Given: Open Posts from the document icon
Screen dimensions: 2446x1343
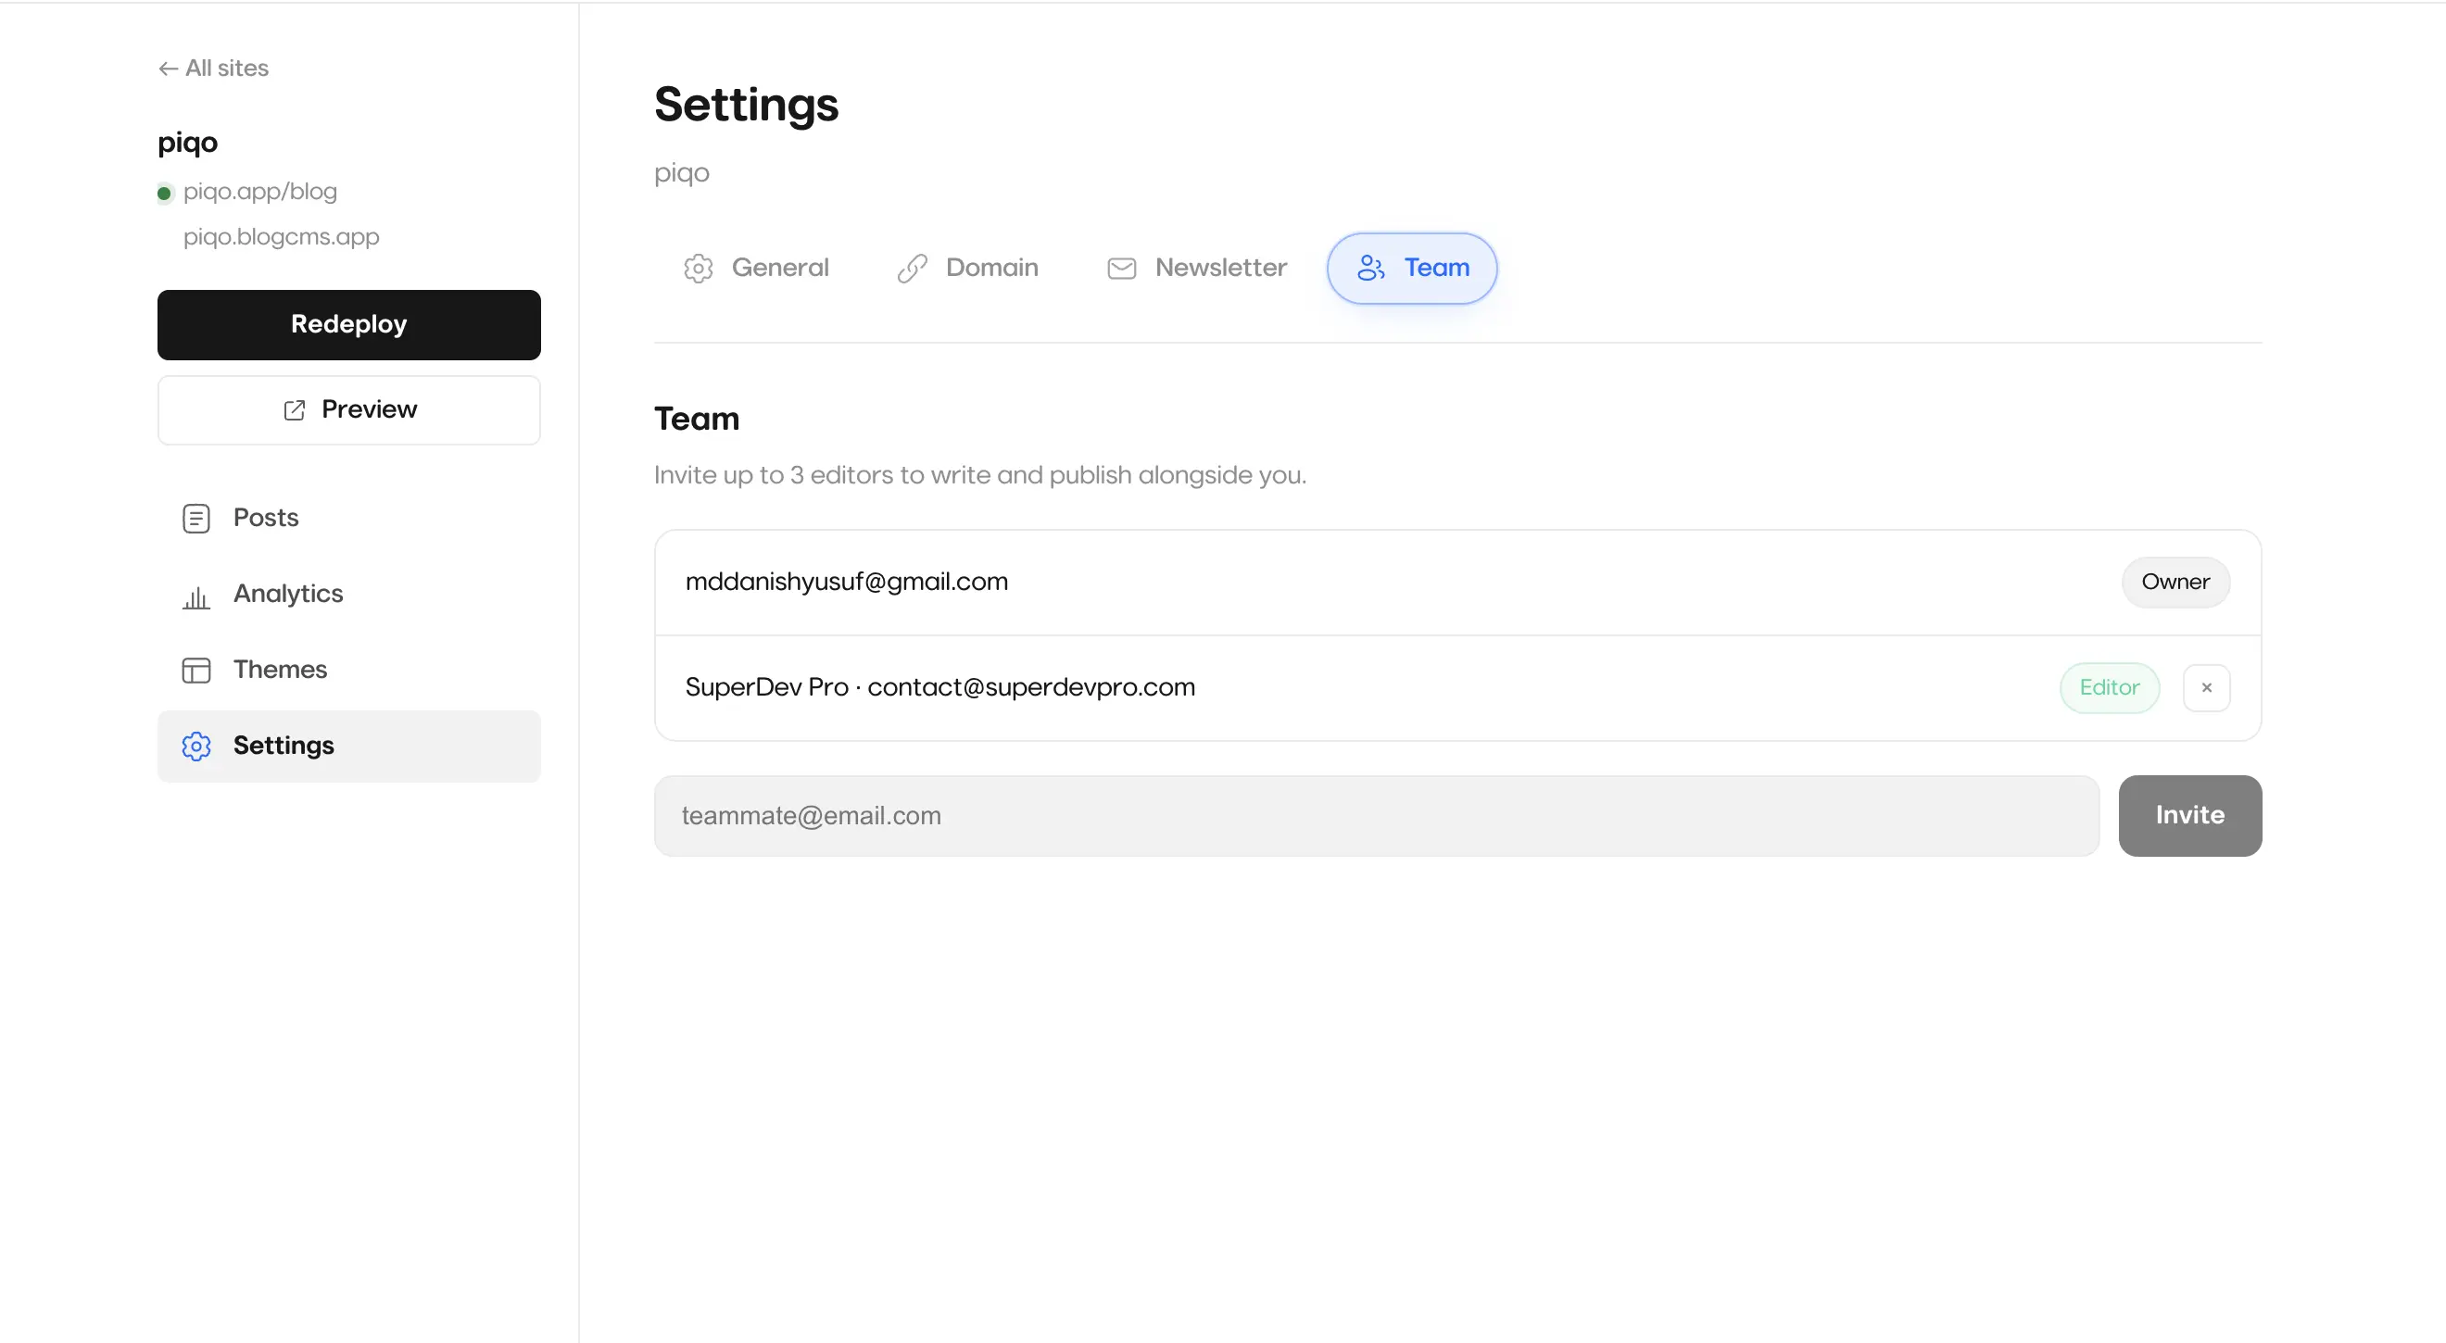Looking at the screenshot, I should (x=195, y=519).
